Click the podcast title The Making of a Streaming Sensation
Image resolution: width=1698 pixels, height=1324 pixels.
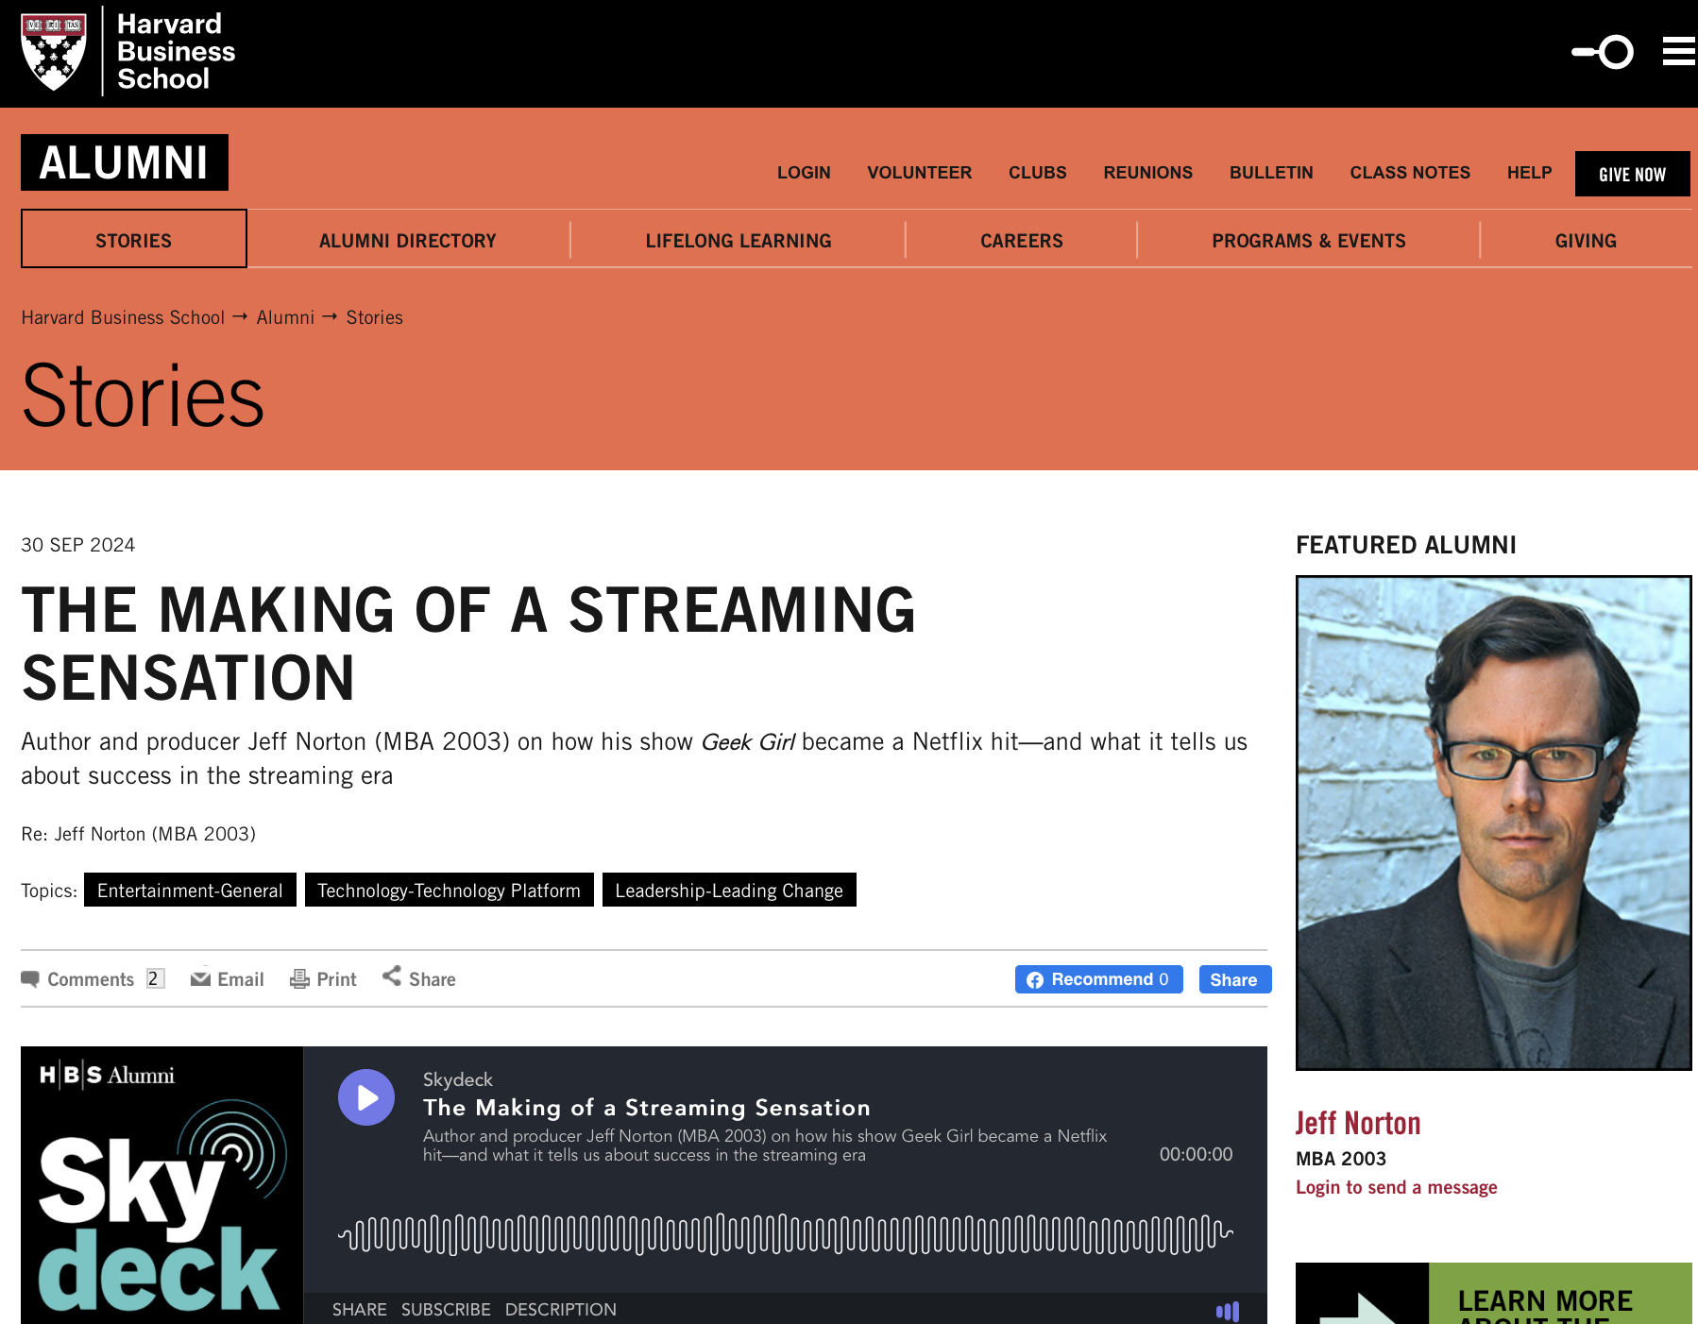[x=647, y=1107]
